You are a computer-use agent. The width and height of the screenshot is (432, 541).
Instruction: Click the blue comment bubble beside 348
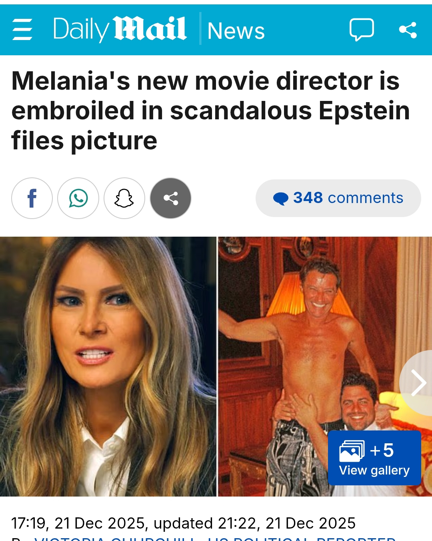point(281,199)
